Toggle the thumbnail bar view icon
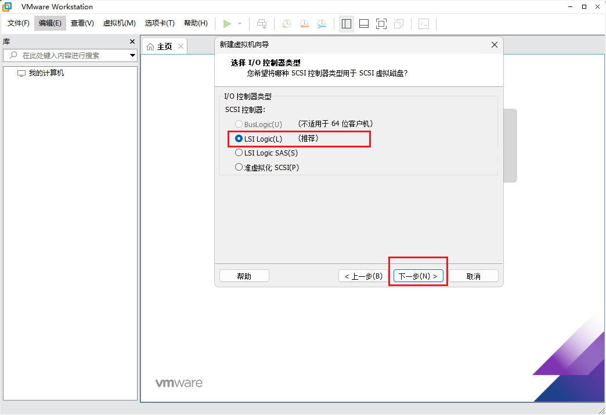The height and width of the screenshot is (415, 606). [364, 24]
